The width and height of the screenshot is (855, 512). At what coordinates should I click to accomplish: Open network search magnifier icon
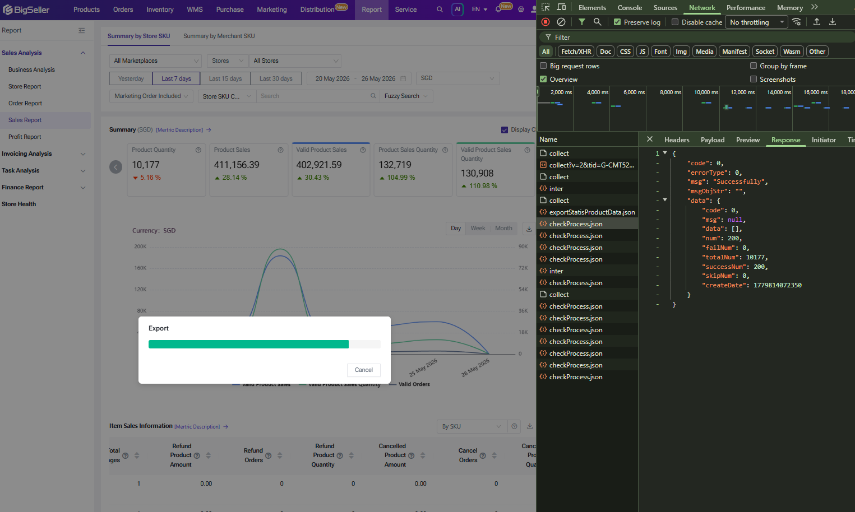click(x=598, y=22)
